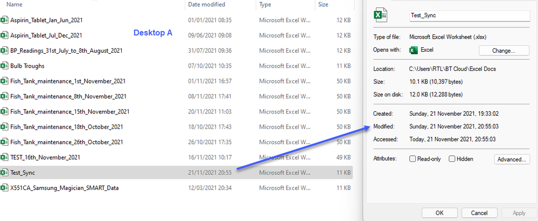Screen dimensions: 538x221
Task: Click the Test_Sync filename text field
Action: point(470,16)
